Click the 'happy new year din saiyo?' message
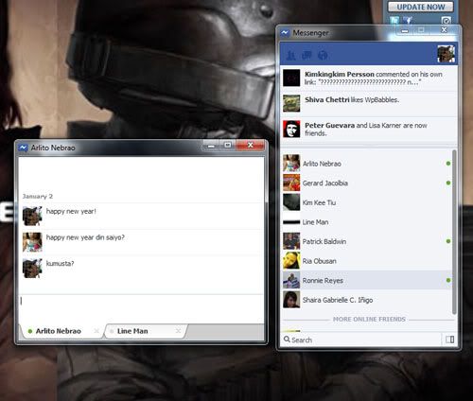Screen dimensions: 473x401 point(85,237)
